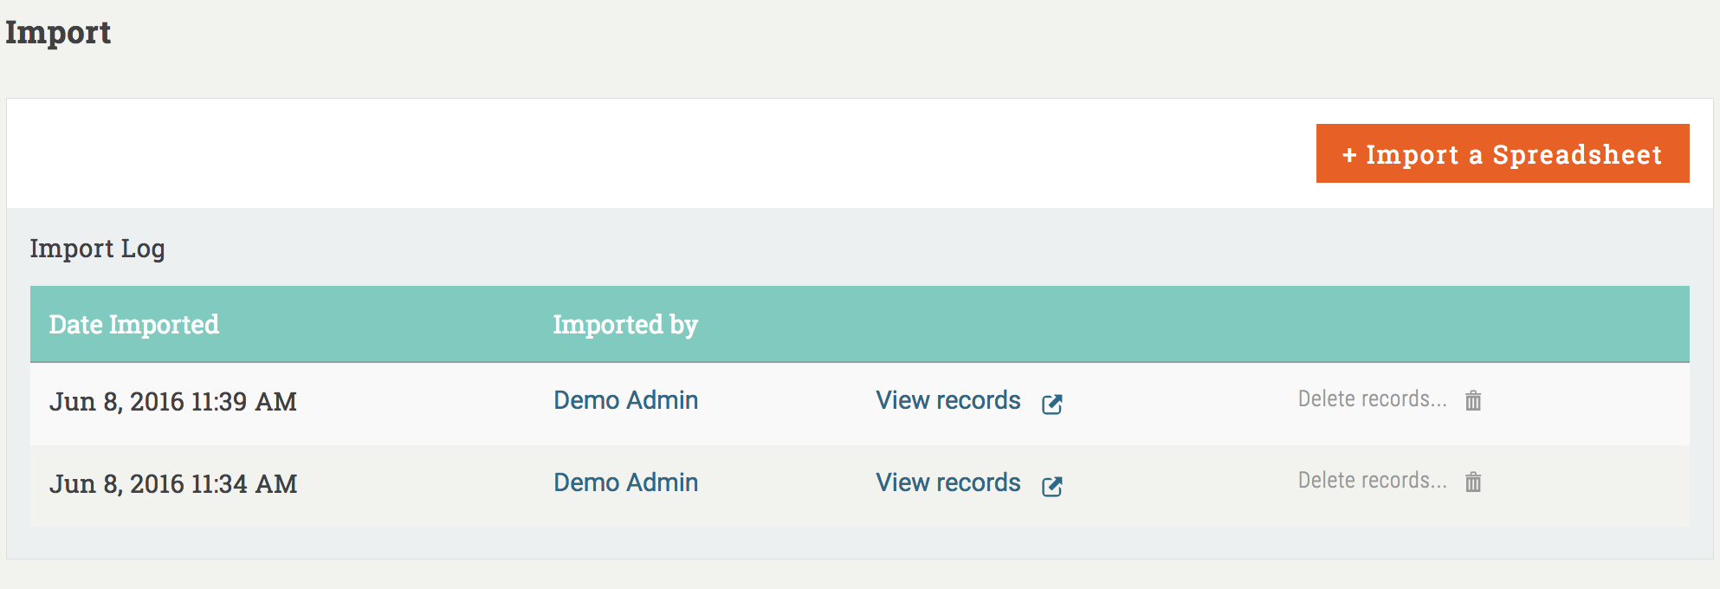Click the white panel beside the import button
The height and width of the screenshot is (589, 1720).
click(x=658, y=153)
